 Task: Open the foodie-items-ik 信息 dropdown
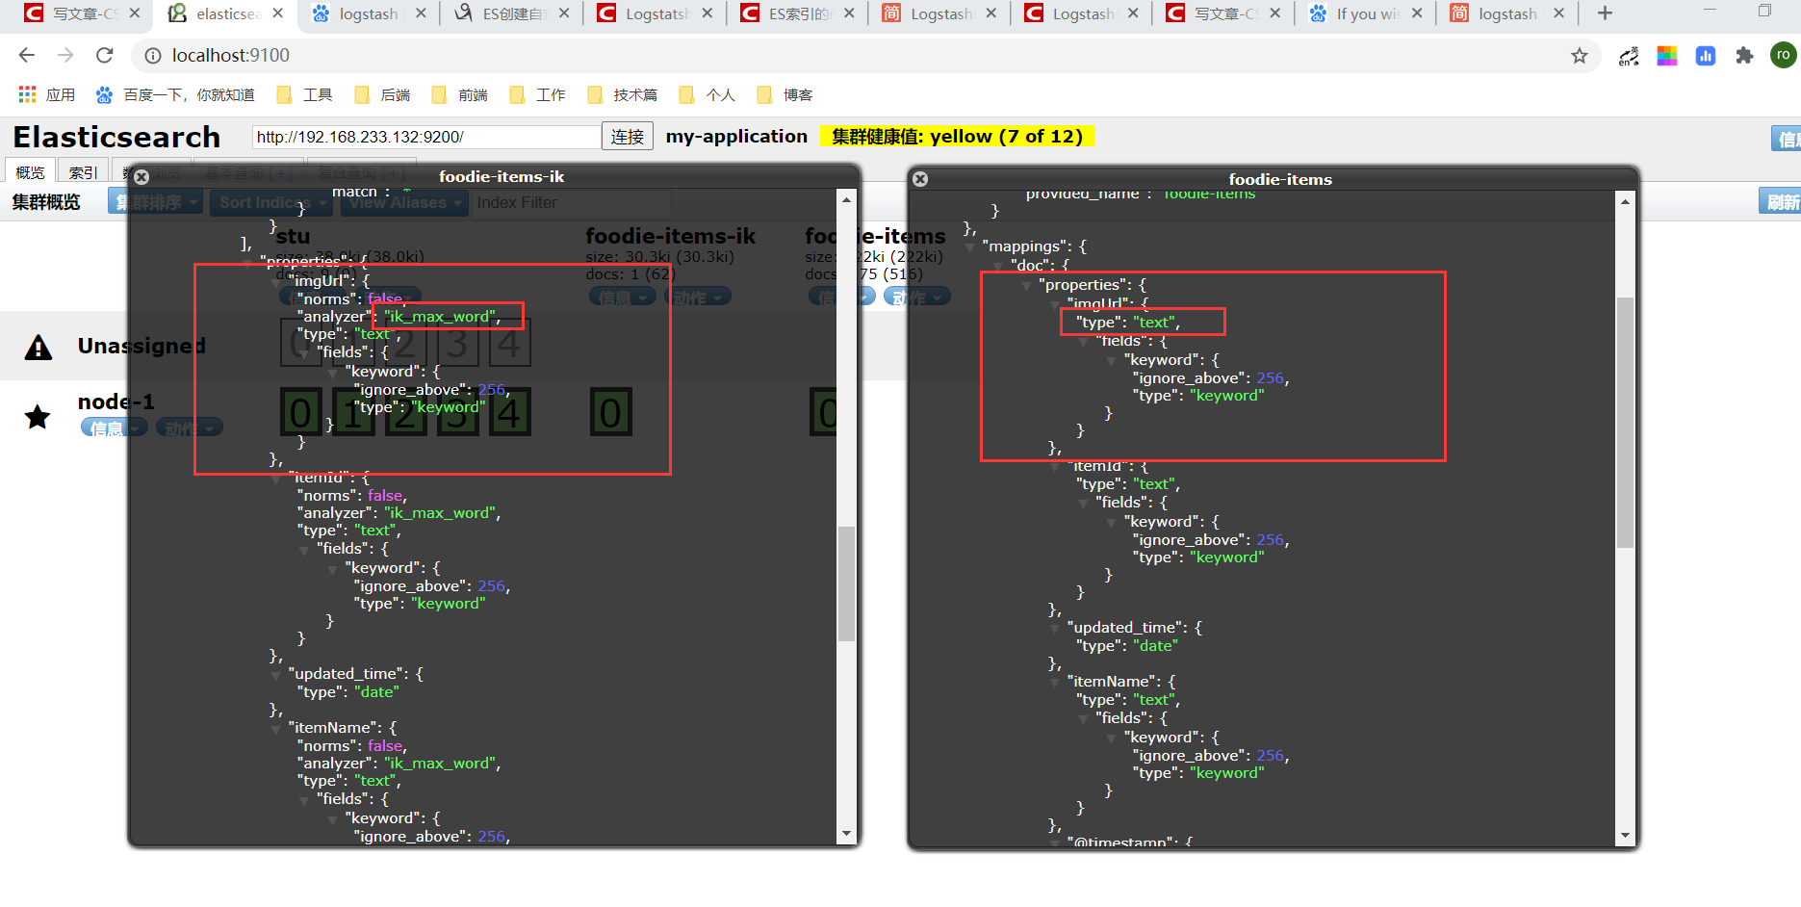pyautogui.click(x=622, y=297)
